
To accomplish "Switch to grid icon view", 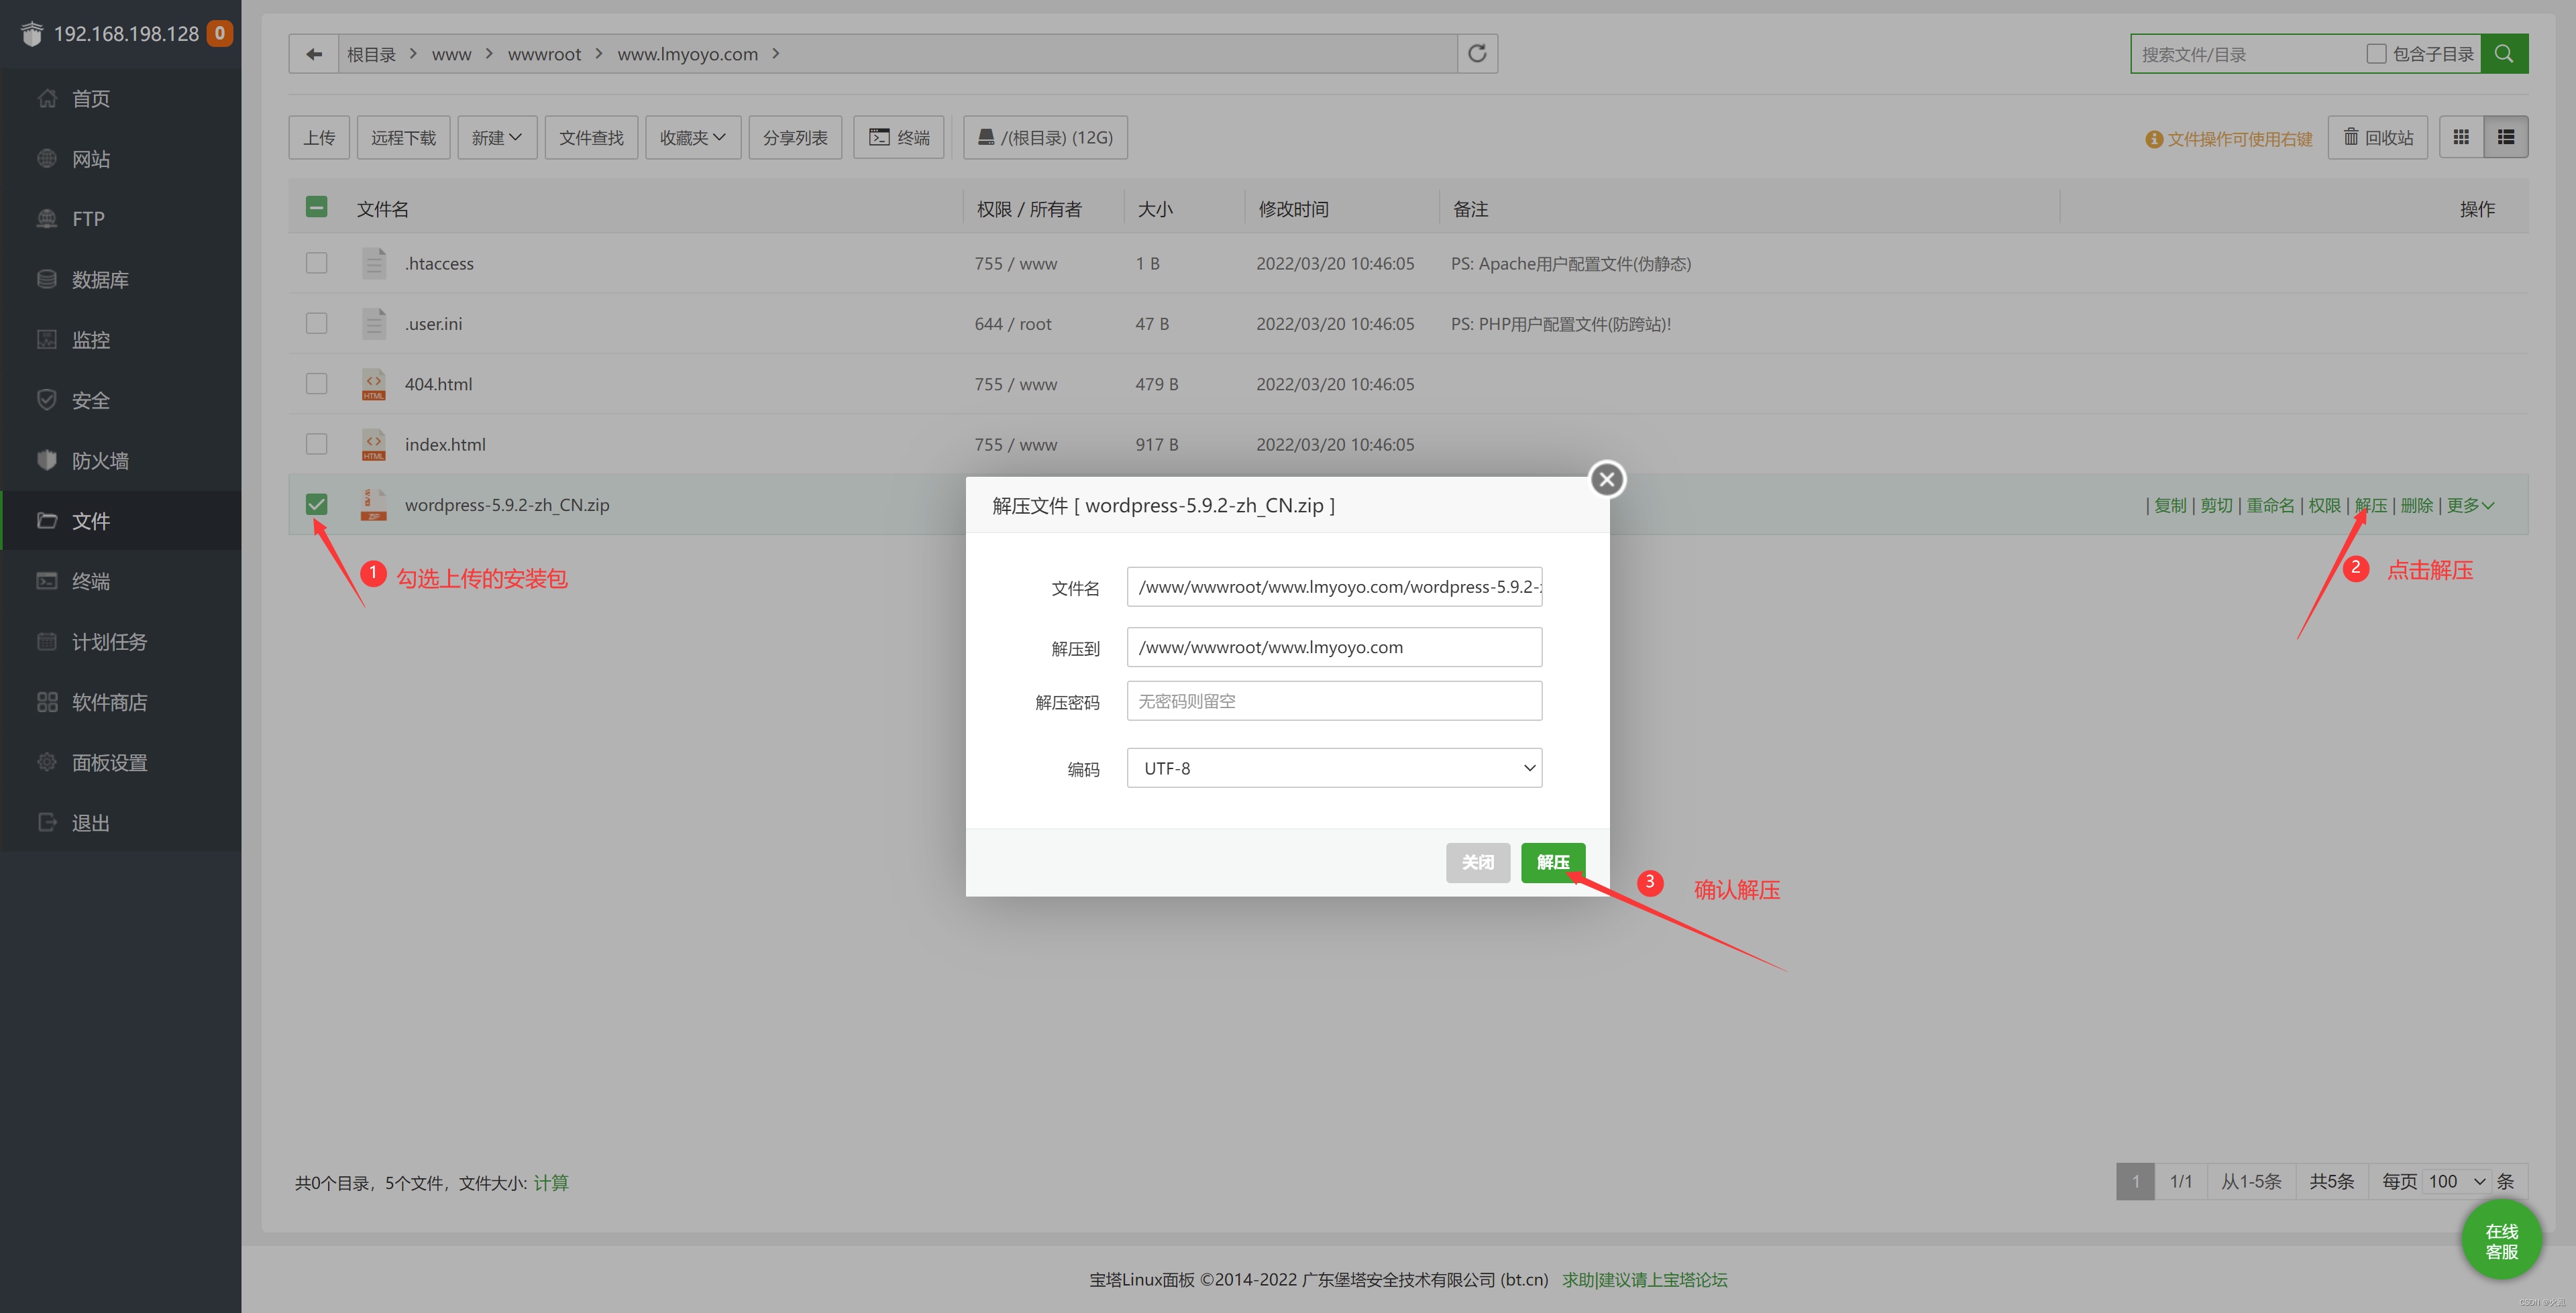I will pyautogui.click(x=2461, y=137).
